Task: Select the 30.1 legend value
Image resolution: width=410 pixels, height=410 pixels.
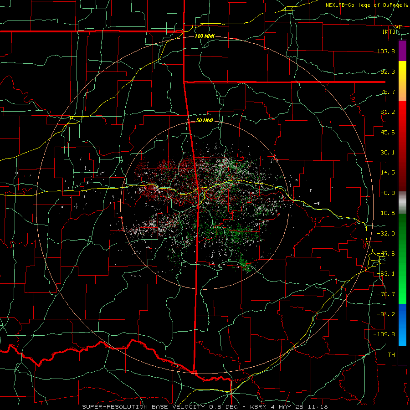Action: (388, 153)
